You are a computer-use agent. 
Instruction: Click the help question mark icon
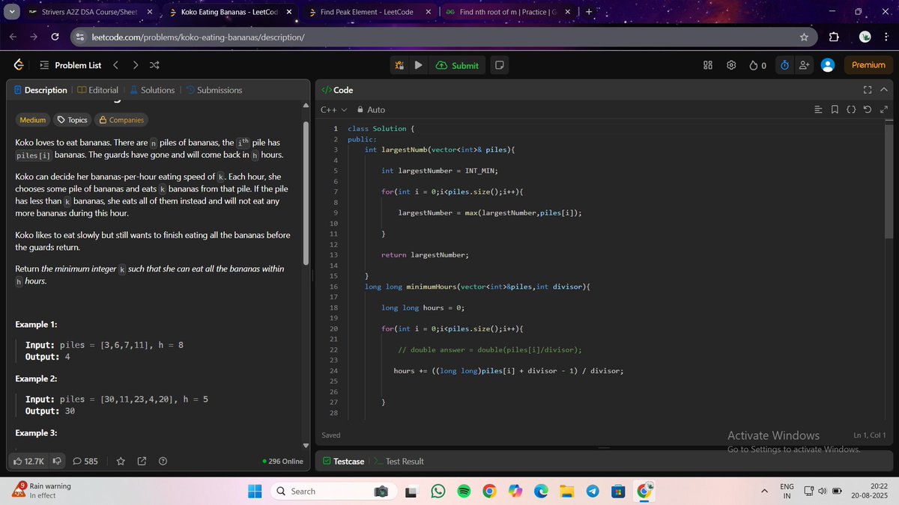pos(163,462)
